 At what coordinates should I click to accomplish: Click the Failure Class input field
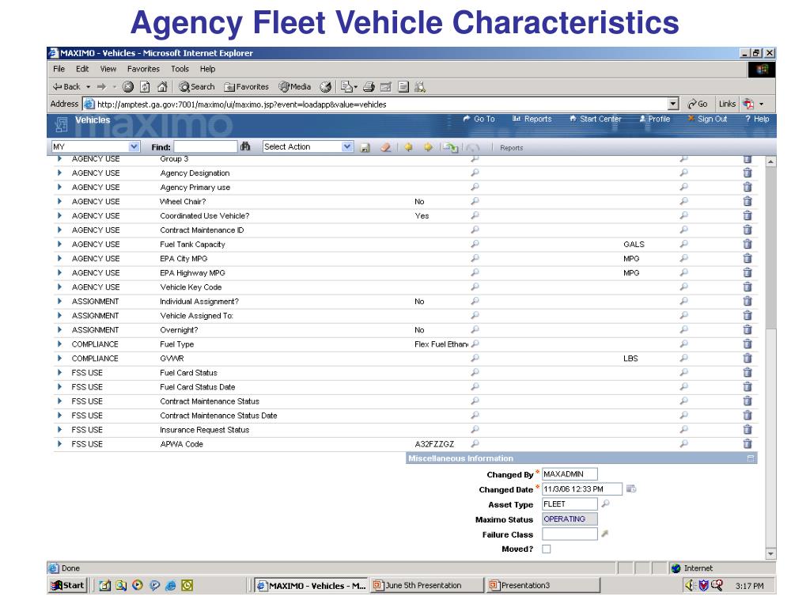point(570,534)
